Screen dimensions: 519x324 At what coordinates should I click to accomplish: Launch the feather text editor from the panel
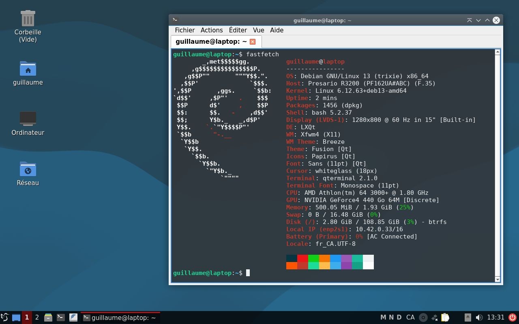(73, 318)
